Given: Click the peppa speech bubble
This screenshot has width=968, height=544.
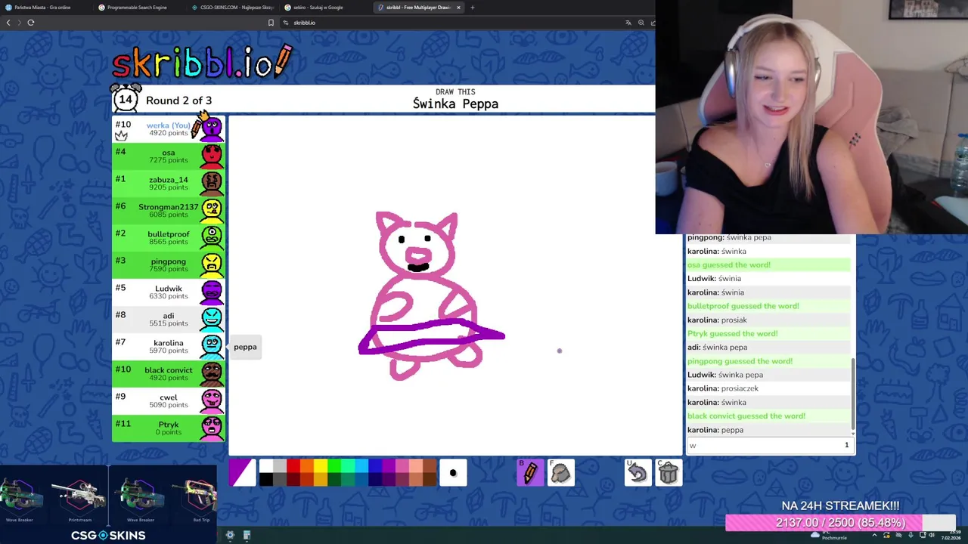Looking at the screenshot, I should point(245,347).
